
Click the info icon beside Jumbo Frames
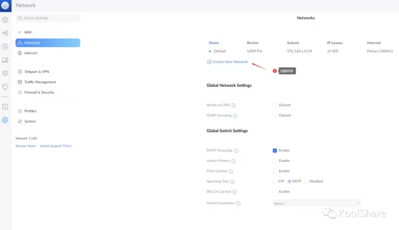233,161
